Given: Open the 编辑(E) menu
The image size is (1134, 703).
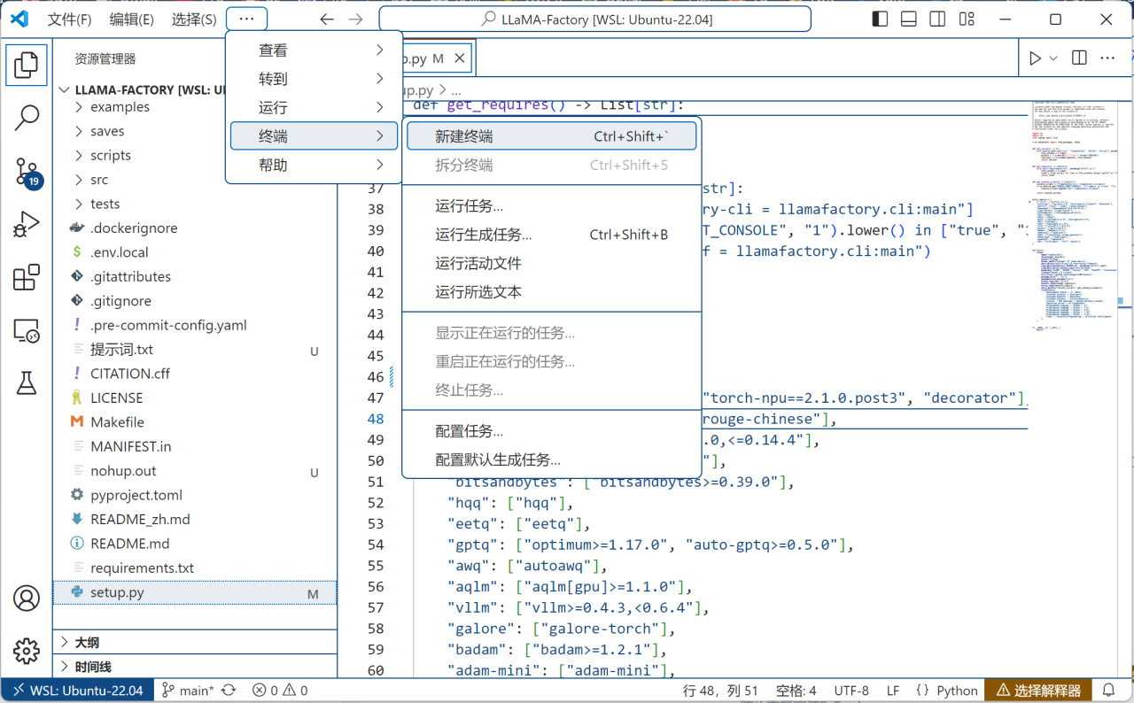Looking at the screenshot, I should (x=131, y=19).
